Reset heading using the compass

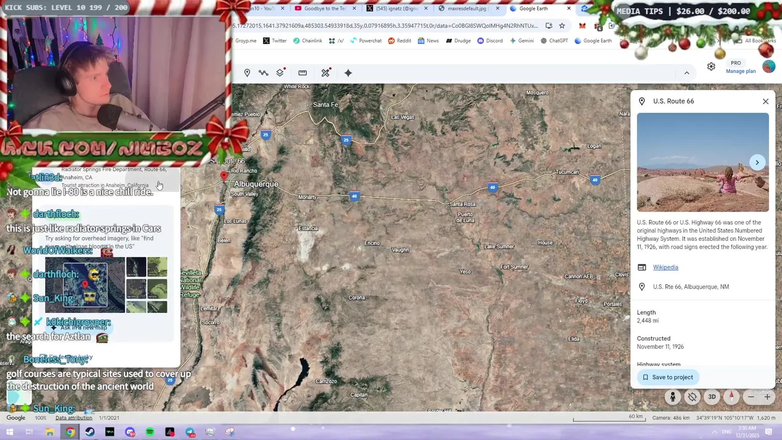coord(731,397)
